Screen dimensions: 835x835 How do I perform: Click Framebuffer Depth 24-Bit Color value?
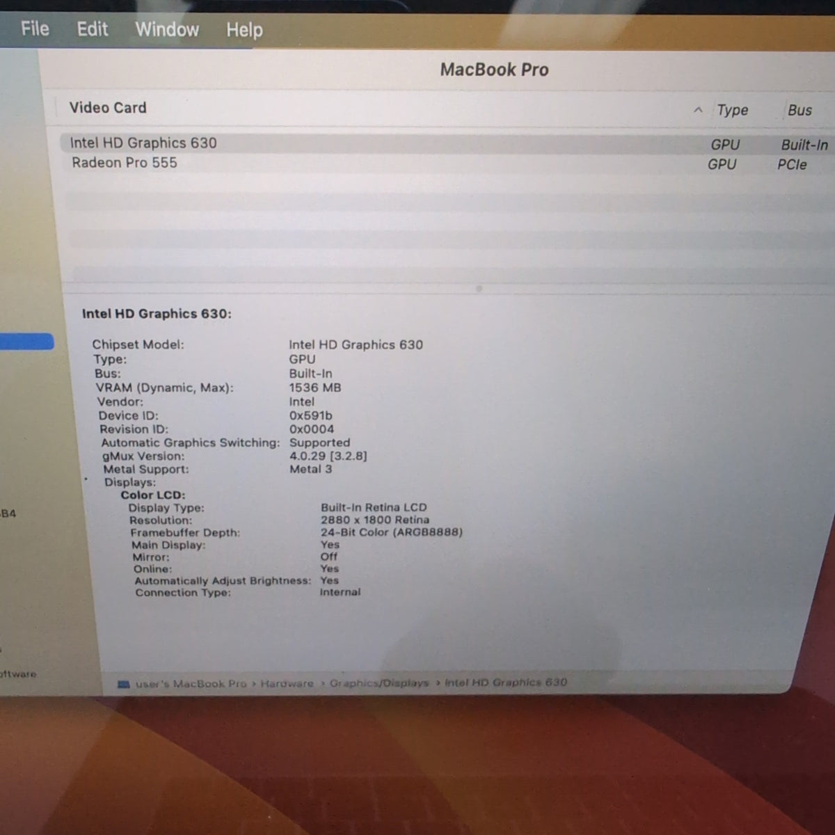click(x=391, y=532)
